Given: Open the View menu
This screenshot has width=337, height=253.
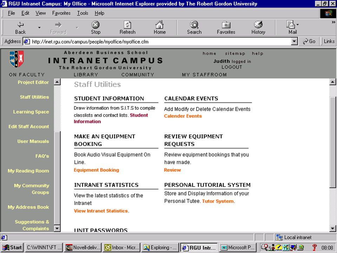Looking at the screenshot, I should pyautogui.click(x=41, y=13).
